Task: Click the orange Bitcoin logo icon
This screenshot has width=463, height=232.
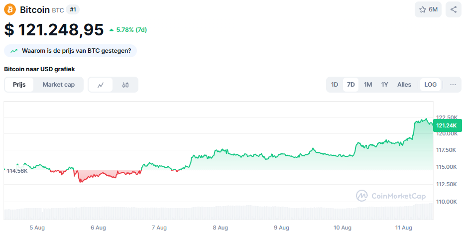Action: click(10, 9)
